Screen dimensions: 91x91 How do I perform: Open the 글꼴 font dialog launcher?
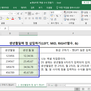22,23
